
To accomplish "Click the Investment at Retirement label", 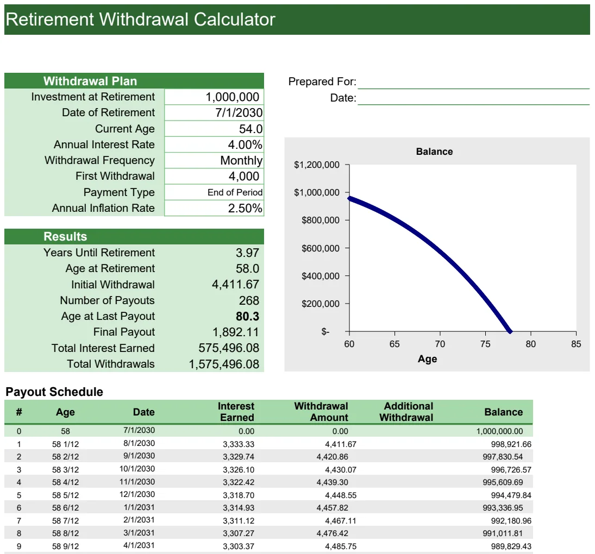I will [93, 97].
